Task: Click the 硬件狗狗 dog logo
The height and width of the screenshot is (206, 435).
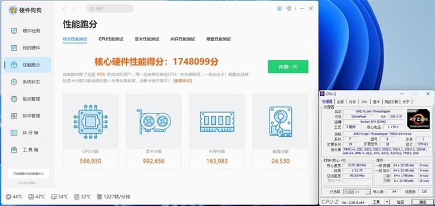Action: [13, 10]
